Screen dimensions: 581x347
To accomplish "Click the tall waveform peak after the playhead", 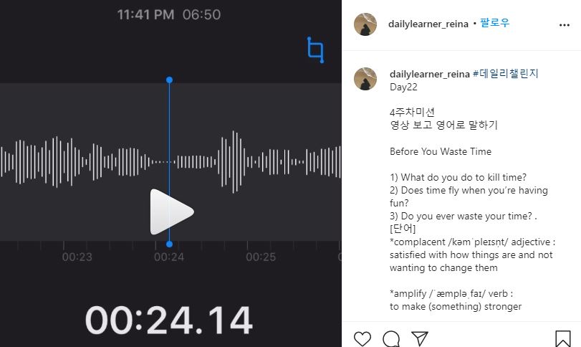I will pos(233,162).
